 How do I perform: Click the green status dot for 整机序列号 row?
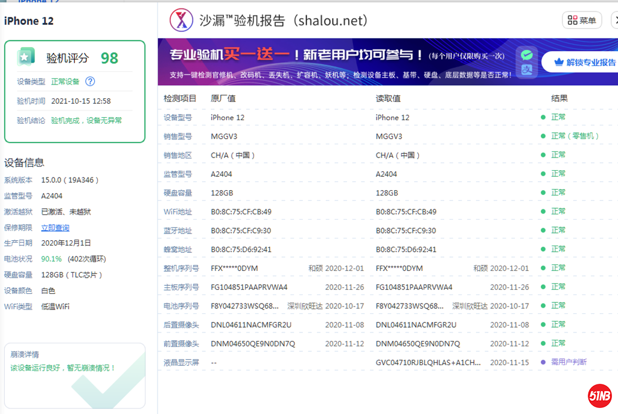[x=543, y=268]
